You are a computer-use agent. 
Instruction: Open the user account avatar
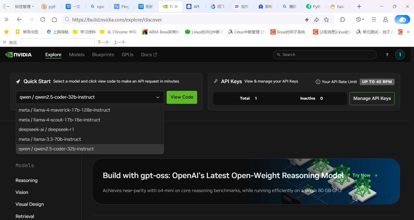(x=400, y=55)
